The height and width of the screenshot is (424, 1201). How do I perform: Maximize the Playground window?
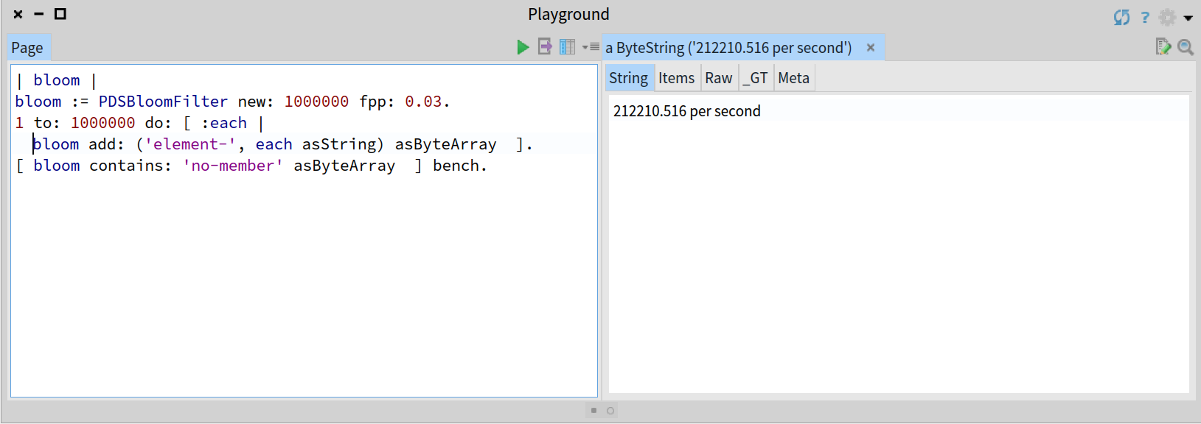click(60, 14)
